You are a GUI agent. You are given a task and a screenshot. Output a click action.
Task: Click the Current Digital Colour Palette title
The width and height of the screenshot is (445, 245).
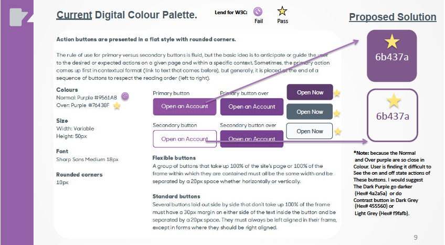126,15
